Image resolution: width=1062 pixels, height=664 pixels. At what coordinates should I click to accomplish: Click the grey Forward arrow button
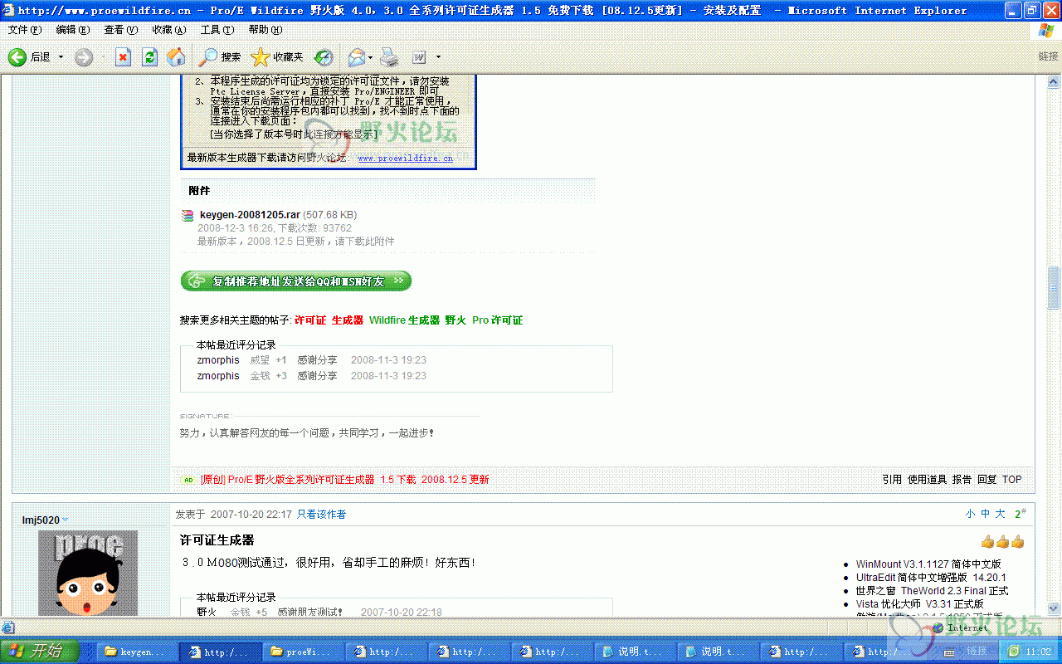pos(84,56)
